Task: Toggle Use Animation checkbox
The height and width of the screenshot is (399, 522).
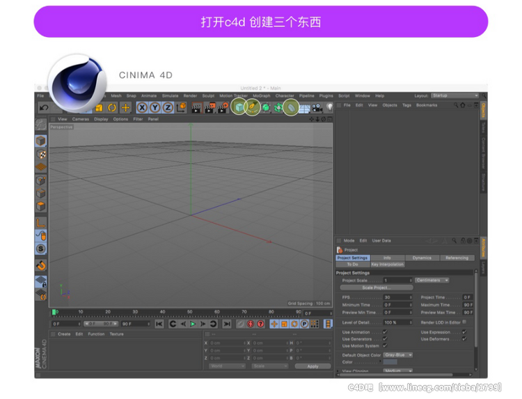Action: [x=385, y=332]
